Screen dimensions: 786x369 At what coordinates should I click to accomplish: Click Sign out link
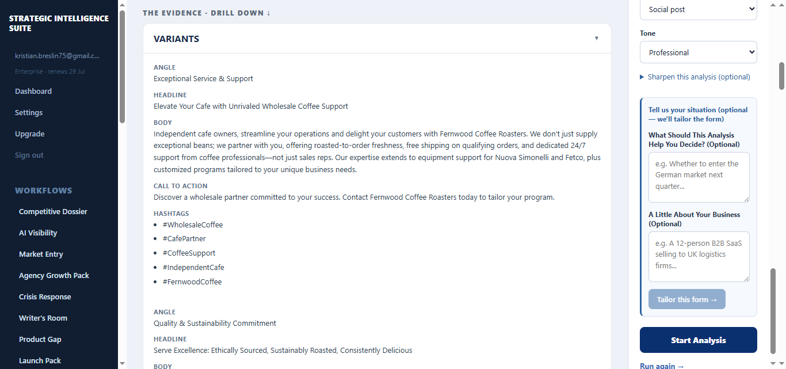29,155
